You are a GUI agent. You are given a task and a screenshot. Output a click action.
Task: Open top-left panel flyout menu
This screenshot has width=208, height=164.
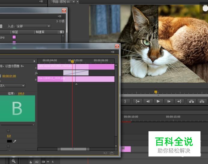41,2
